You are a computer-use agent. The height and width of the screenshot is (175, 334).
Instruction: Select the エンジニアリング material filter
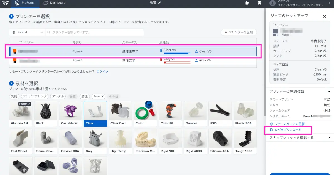click(x=35, y=96)
